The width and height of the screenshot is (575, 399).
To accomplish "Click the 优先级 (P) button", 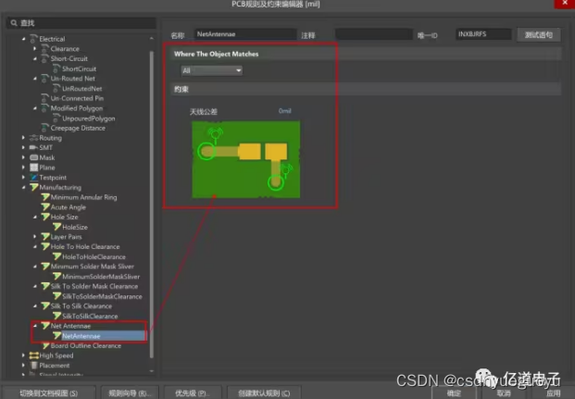I will click(x=193, y=393).
